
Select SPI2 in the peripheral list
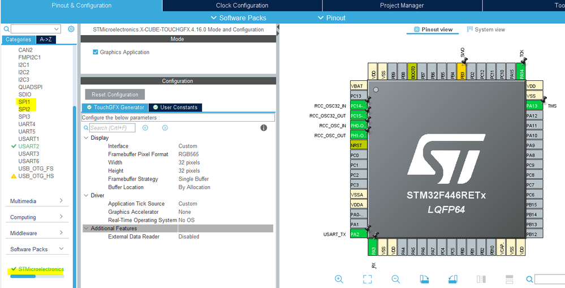click(x=24, y=109)
